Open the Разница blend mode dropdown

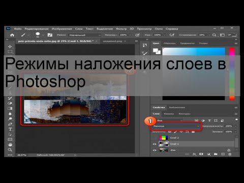coord(176,126)
